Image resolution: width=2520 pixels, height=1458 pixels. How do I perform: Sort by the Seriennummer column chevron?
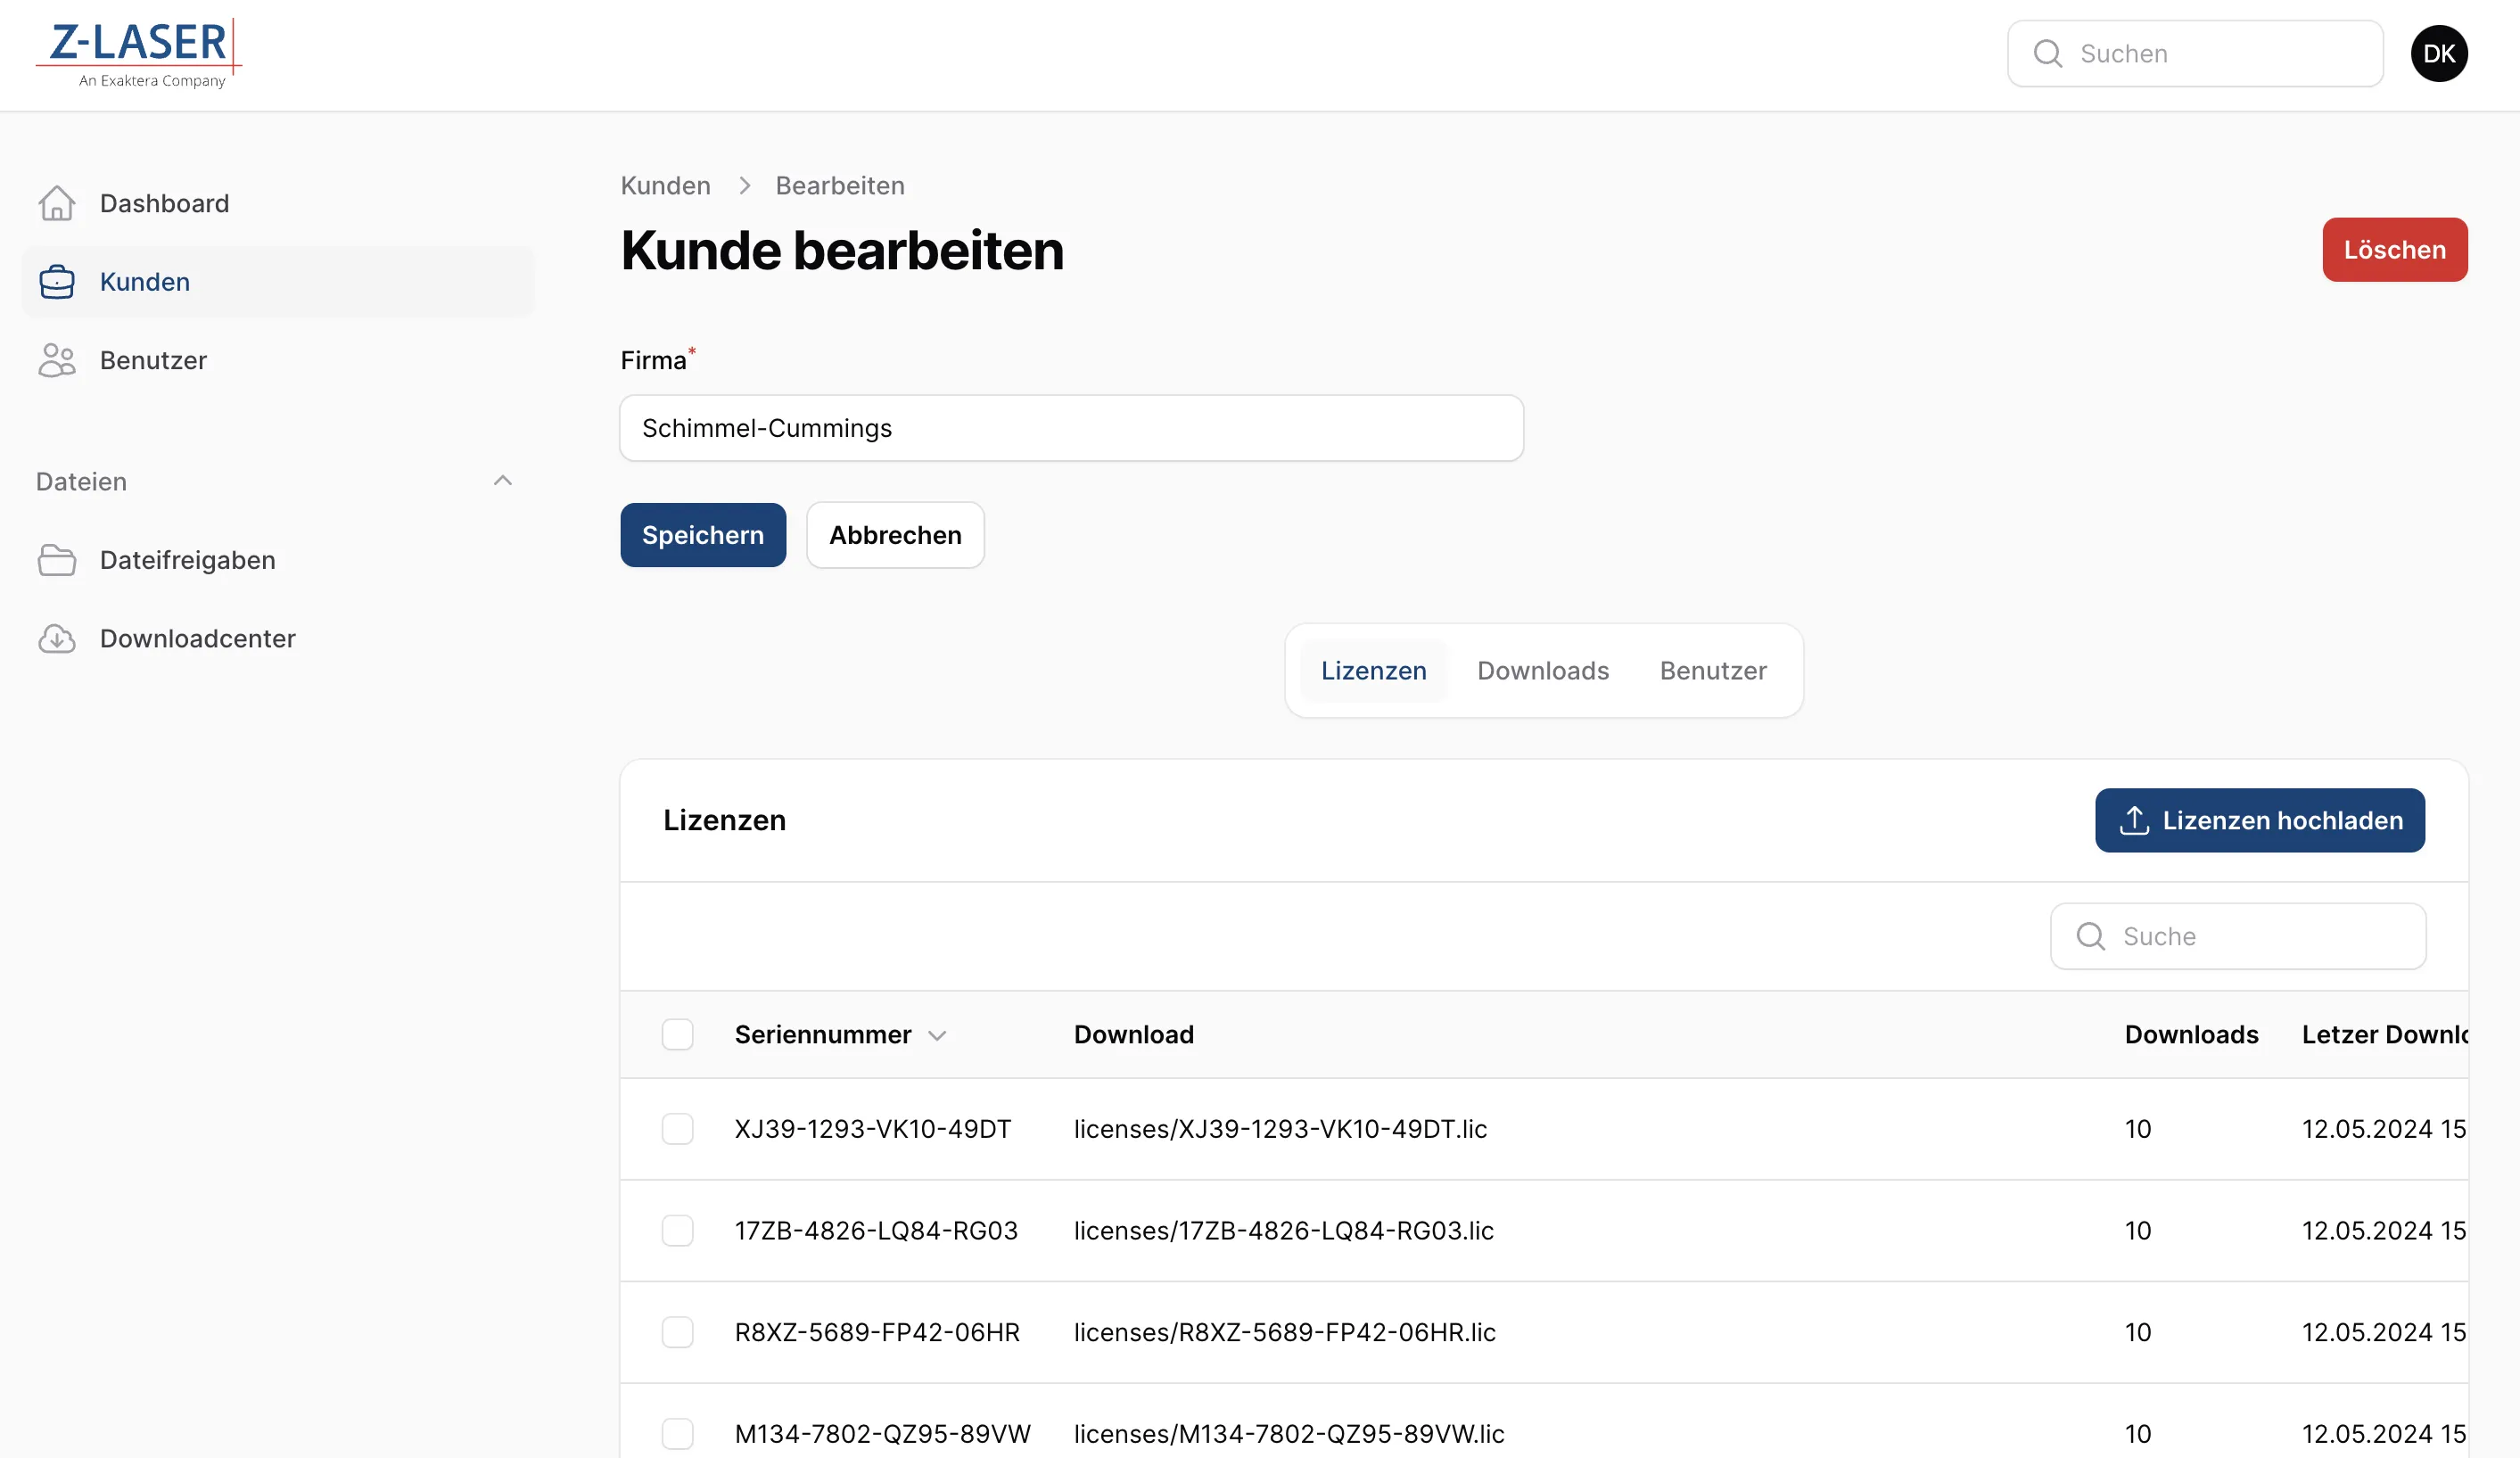pos(937,1035)
